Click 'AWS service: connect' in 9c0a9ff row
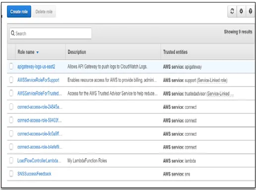Screen dimensions: 256x190 coord(180,134)
